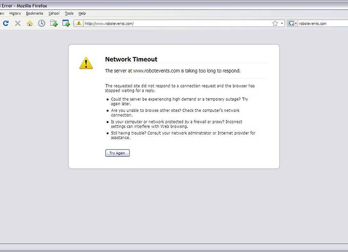348x252 pixels.
Task: Click the new tab folder-plus icon
Action: 53,23
